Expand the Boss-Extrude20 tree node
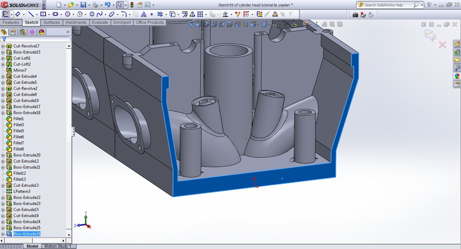 3,155
